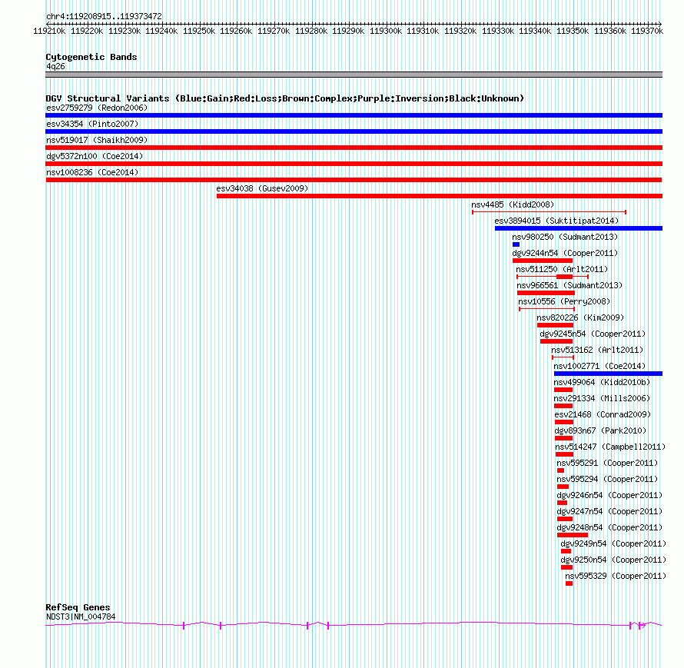Select the red nsv519017 loss bar
The width and height of the screenshot is (684, 668).
click(354, 148)
